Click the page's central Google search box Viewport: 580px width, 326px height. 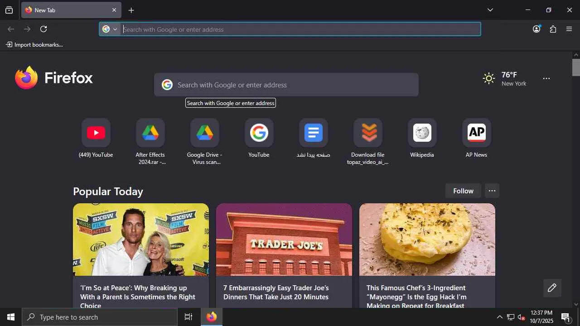pos(286,85)
